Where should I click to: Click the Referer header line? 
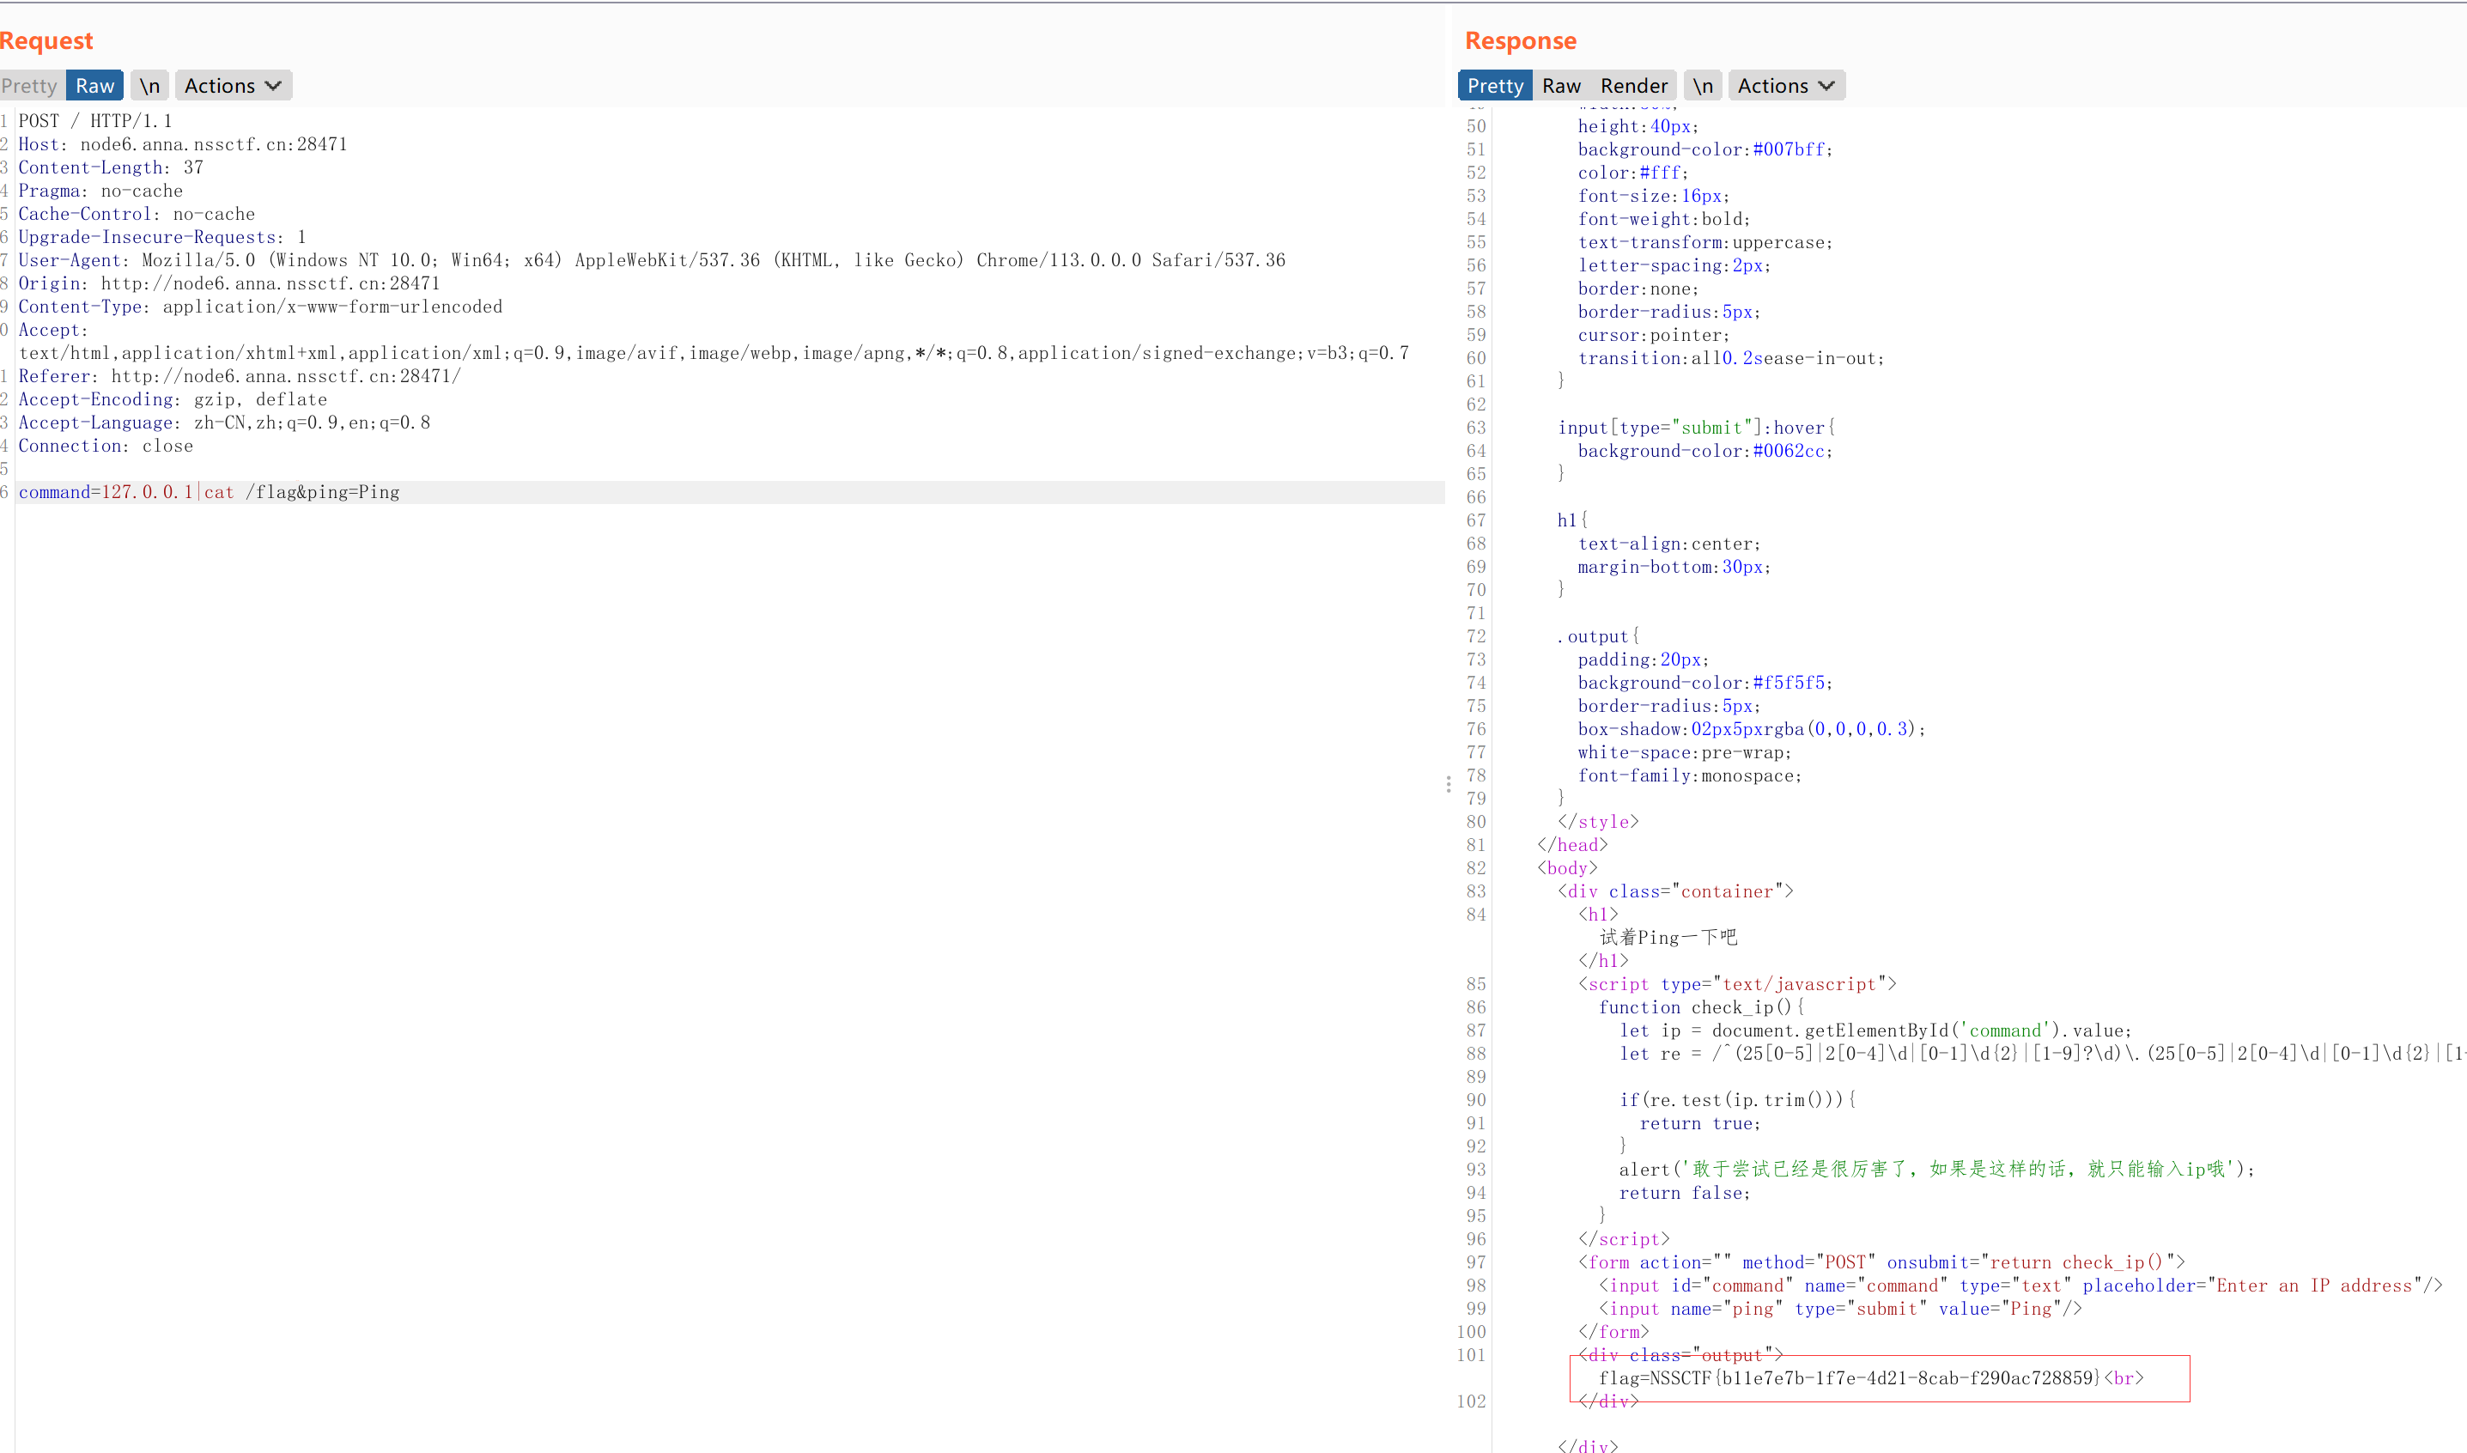240,377
